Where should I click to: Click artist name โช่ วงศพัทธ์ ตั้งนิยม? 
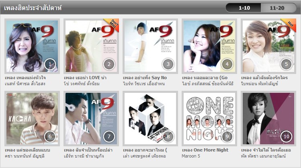(82, 84)
